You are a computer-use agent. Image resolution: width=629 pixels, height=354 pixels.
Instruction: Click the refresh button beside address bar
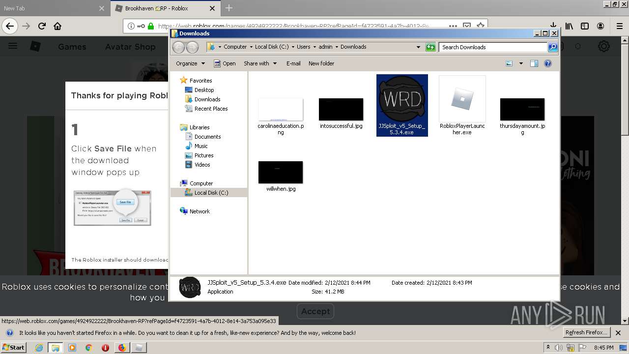(430, 47)
